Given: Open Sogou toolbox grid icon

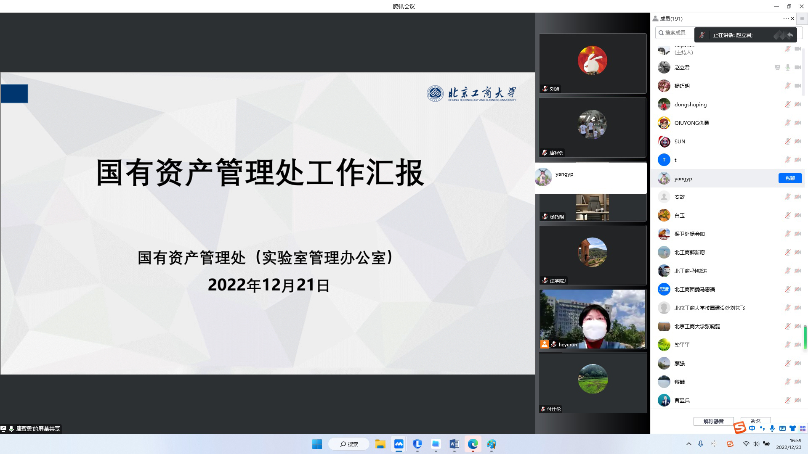Looking at the screenshot, I should point(803,428).
